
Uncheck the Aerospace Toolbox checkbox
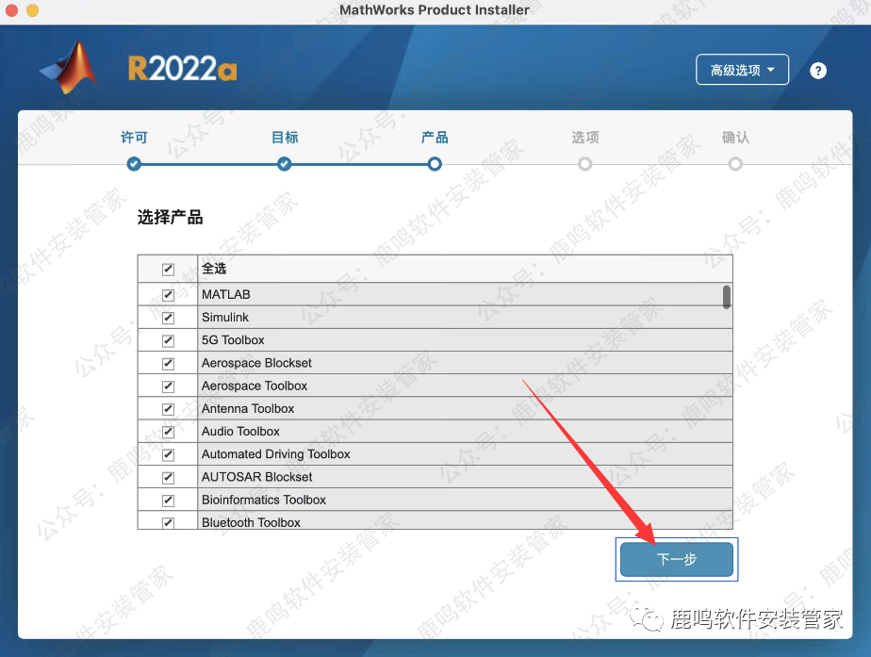click(169, 386)
